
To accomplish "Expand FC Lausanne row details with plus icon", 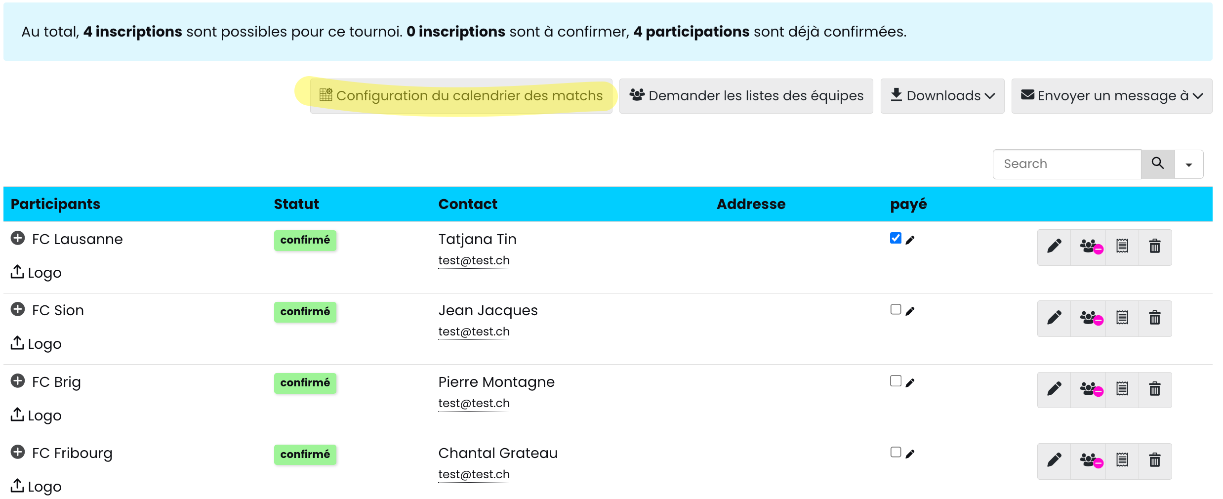I will 18,238.
